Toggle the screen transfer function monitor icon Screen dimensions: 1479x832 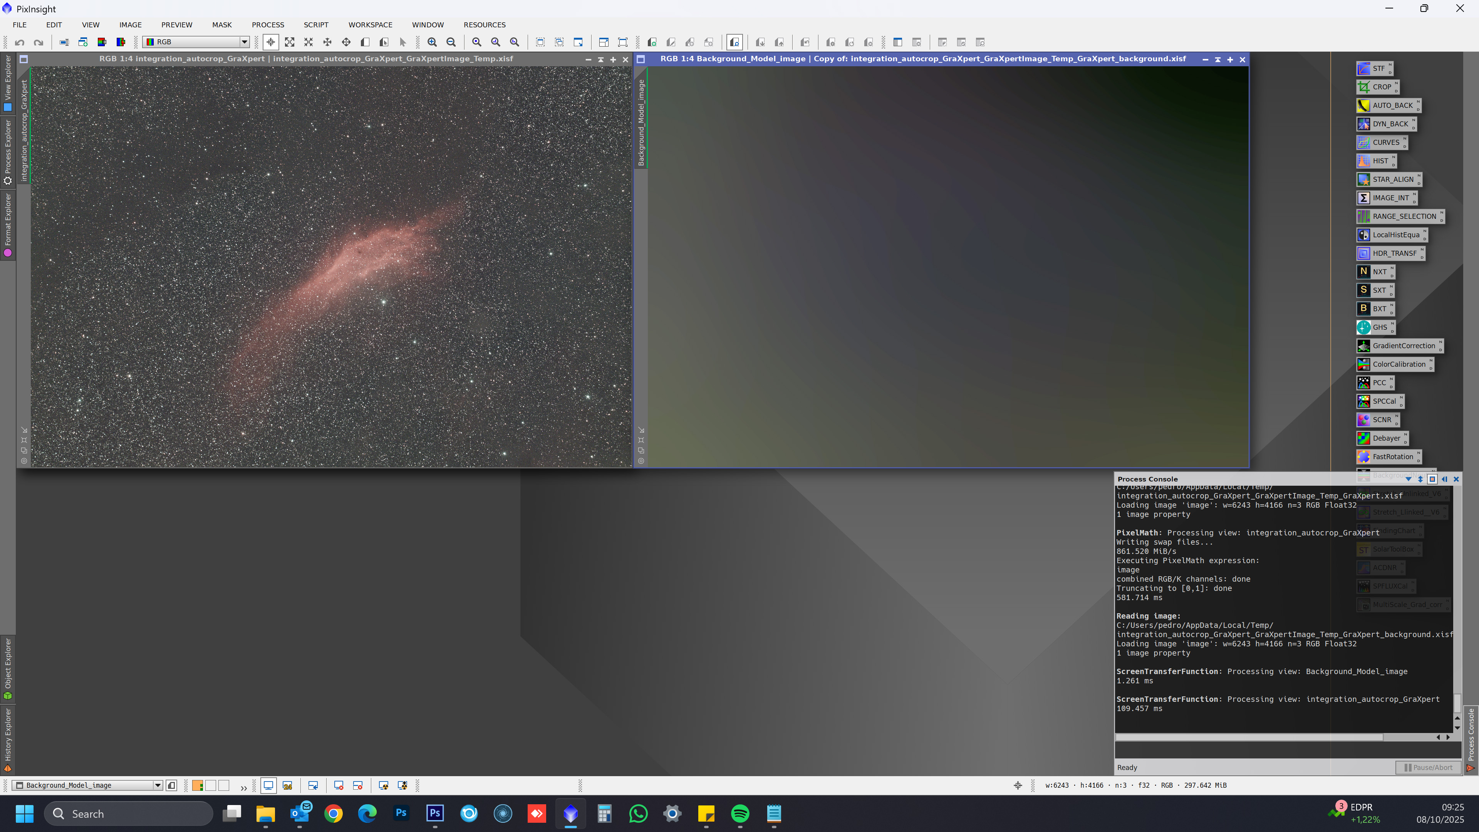click(268, 785)
